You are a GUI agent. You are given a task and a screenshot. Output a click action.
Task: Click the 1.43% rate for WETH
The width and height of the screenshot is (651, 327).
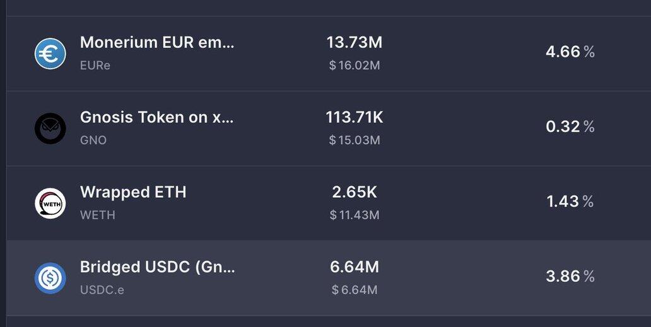pyautogui.click(x=570, y=202)
